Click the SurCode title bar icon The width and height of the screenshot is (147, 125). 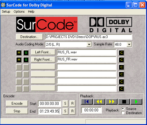pos(3,5)
